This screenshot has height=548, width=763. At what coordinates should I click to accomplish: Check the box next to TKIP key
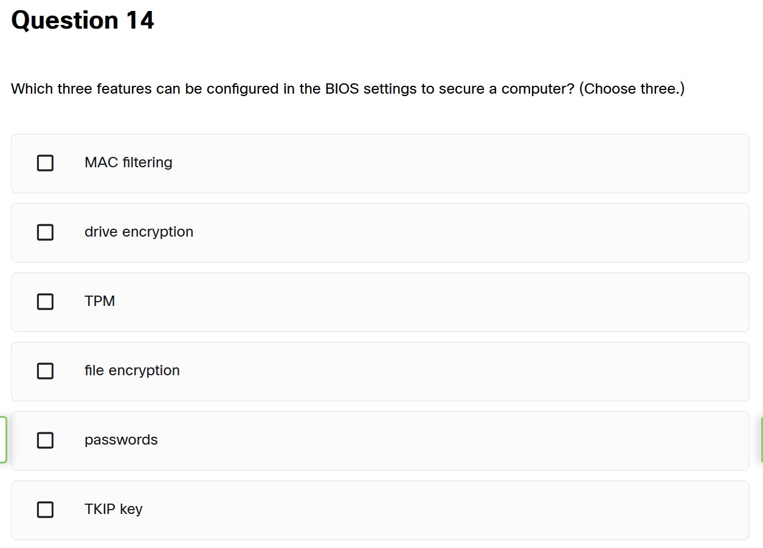click(x=45, y=510)
